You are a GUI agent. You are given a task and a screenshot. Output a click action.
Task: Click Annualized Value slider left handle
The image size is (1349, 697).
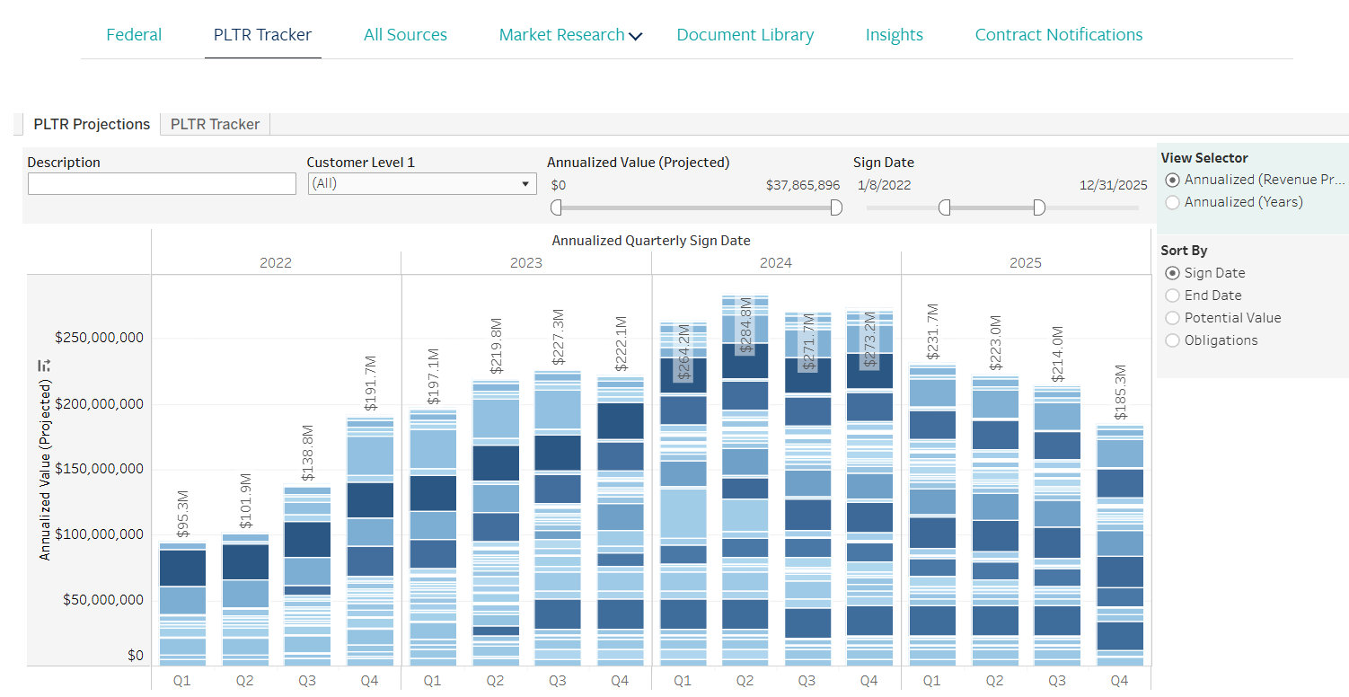click(556, 207)
